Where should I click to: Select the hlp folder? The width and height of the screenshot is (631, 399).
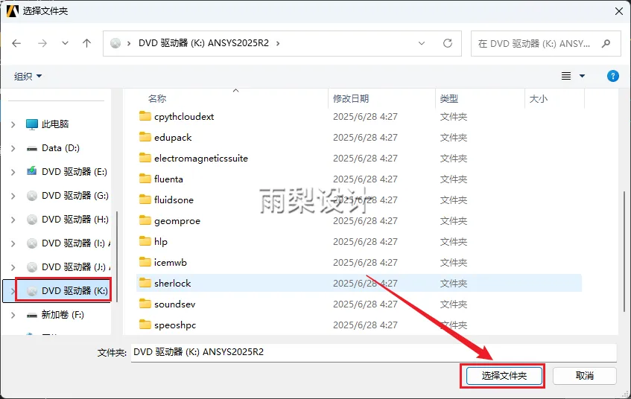(x=359, y=242)
